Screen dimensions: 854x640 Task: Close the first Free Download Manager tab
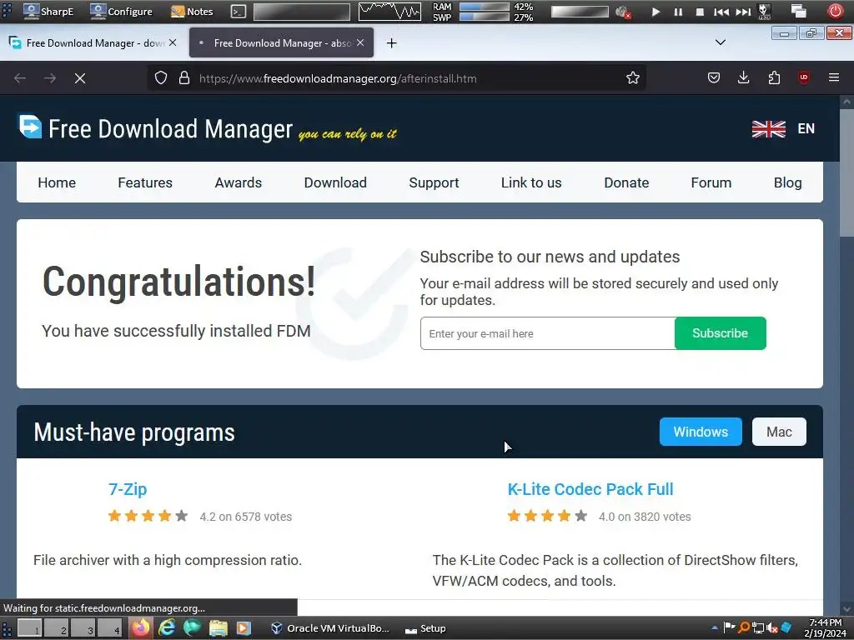(173, 42)
